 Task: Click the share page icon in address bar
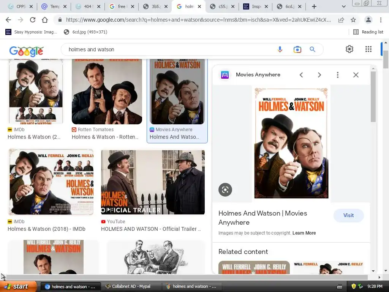click(341, 20)
